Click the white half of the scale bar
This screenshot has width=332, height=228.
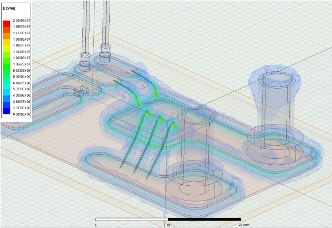(131, 219)
